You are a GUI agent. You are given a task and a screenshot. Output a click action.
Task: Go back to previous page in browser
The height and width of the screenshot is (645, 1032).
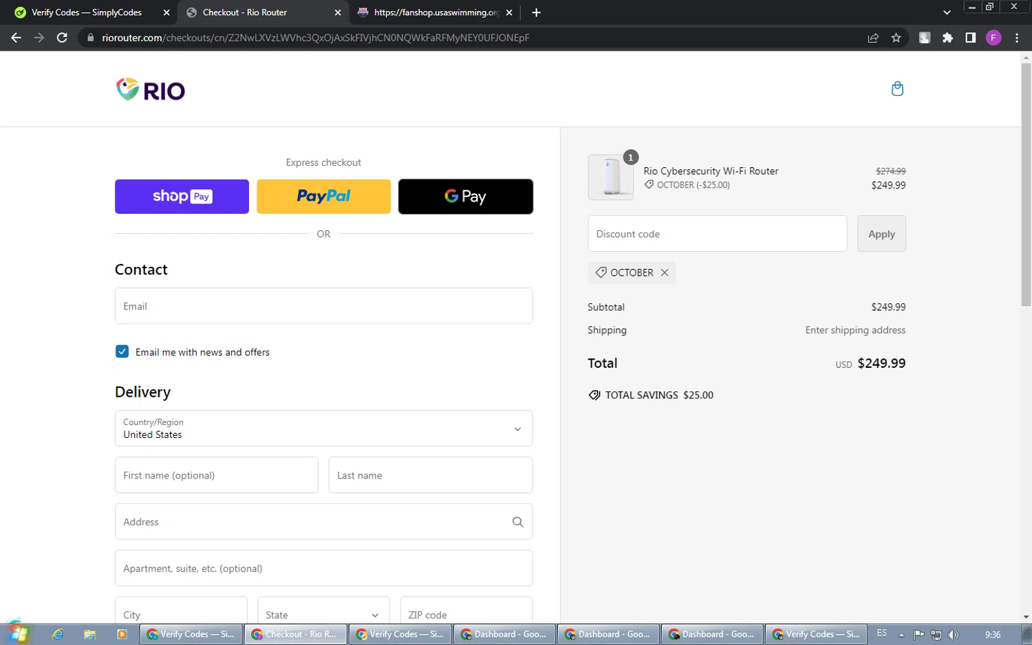click(16, 38)
